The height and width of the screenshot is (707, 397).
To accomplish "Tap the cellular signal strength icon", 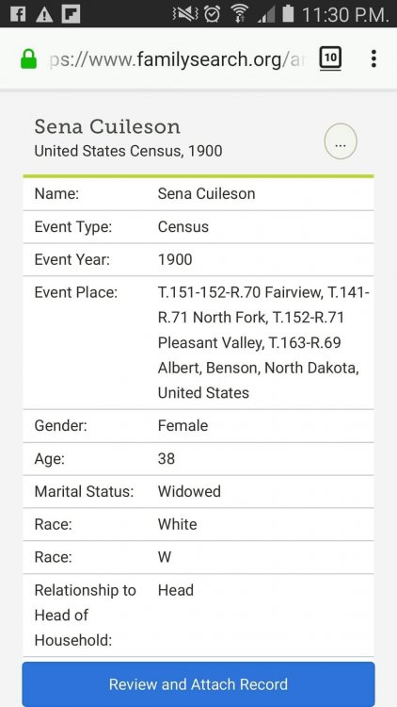I will (x=266, y=14).
